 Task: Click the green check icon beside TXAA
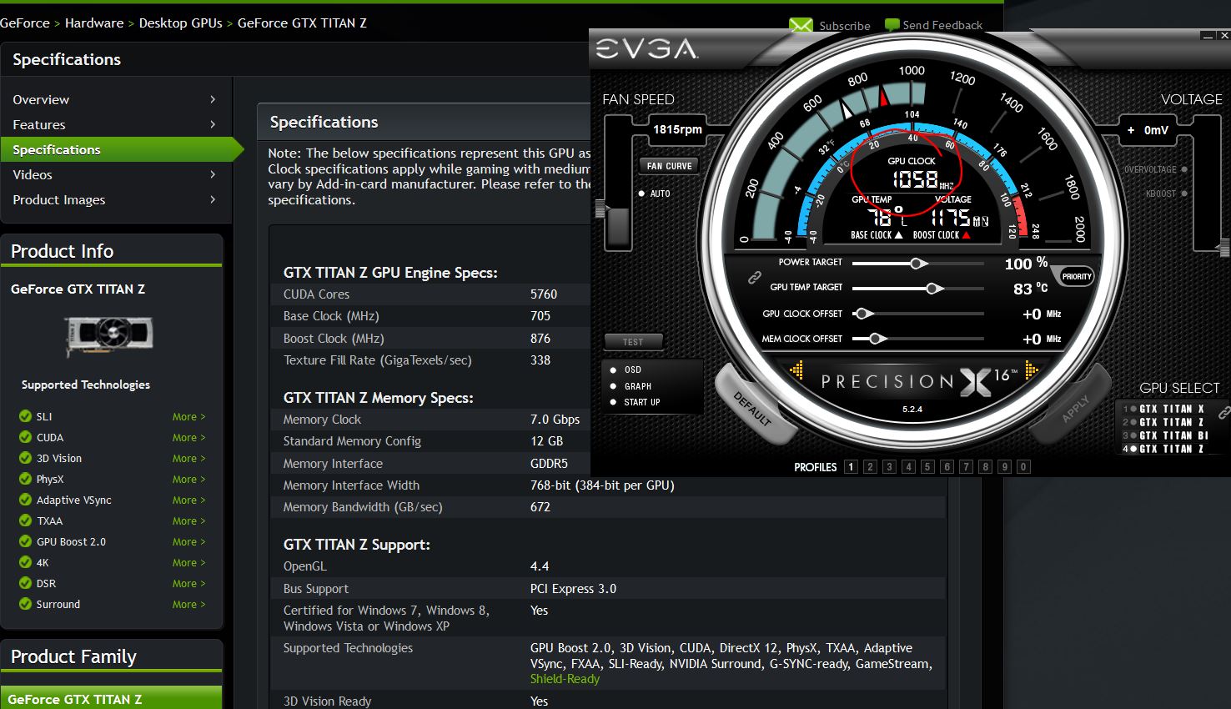coord(25,520)
